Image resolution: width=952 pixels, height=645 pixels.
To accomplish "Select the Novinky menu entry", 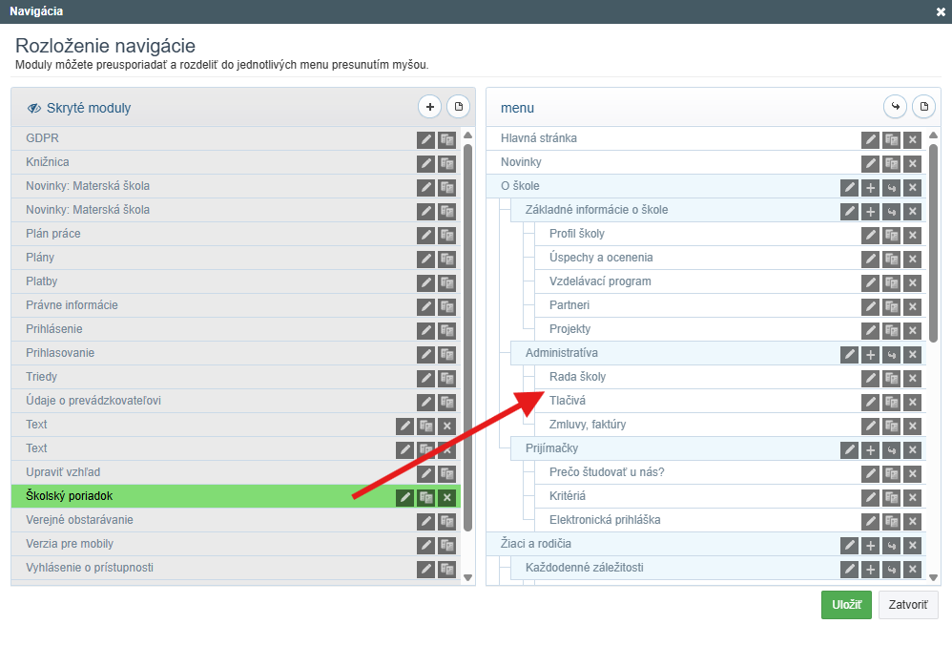I will (521, 162).
